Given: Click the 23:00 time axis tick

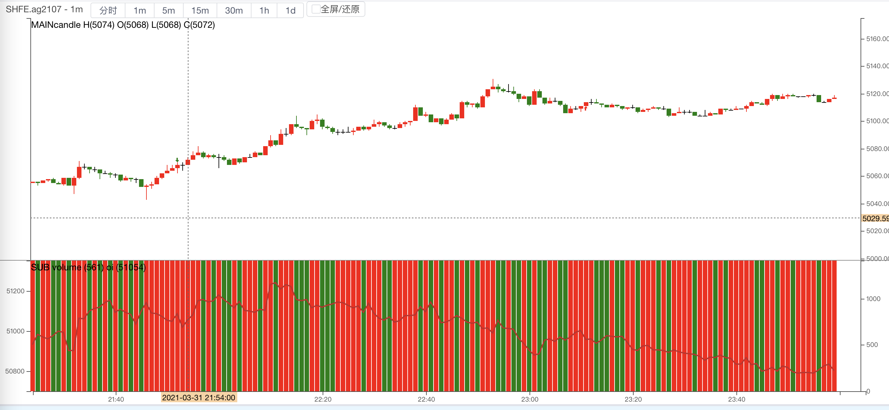Looking at the screenshot, I should point(530,399).
